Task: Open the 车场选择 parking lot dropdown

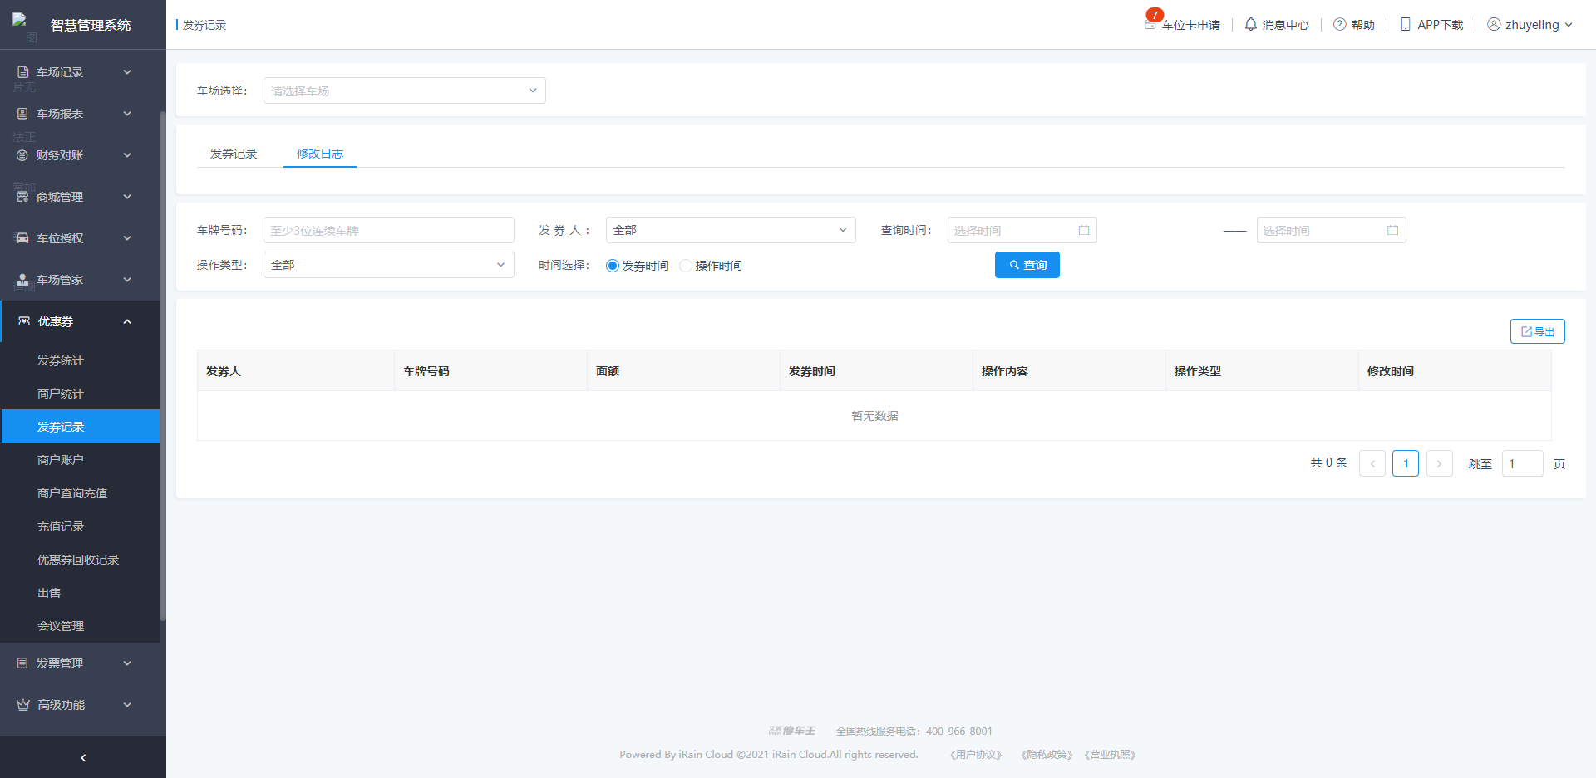Action: pos(404,91)
